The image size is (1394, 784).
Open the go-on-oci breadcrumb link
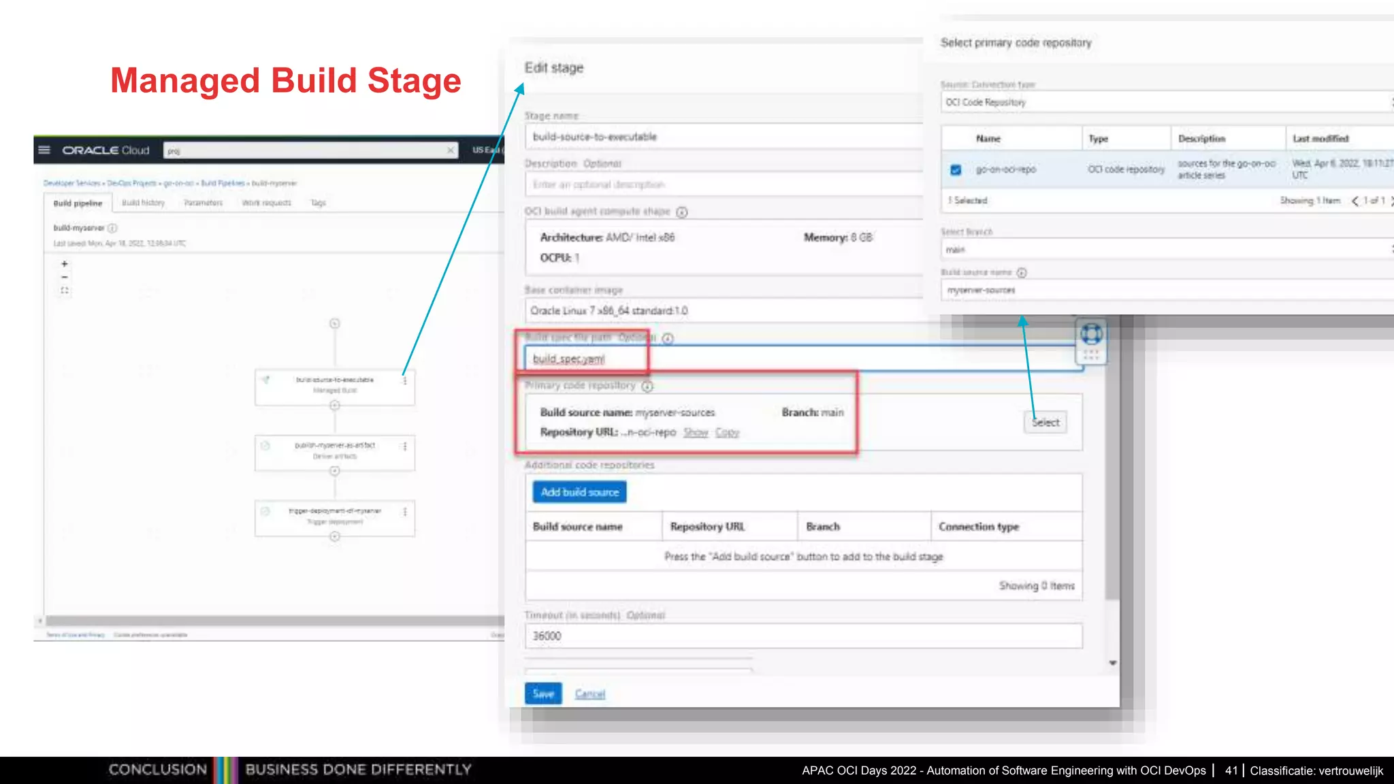pyautogui.click(x=178, y=183)
